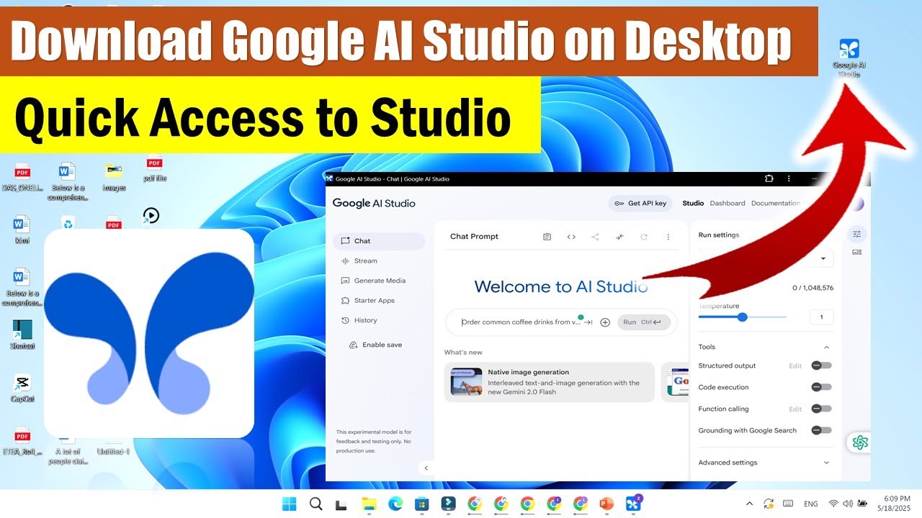This screenshot has width=922, height=518.
Task: Switch to the Dashboard tab
Action: tap(728, 204)
